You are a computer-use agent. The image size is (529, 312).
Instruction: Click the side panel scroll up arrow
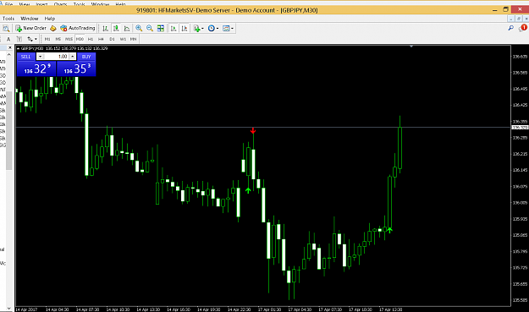tap(9, 55)
